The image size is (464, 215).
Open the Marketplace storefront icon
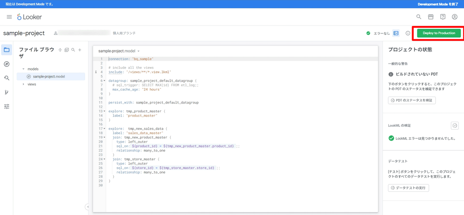click(x=431, y=17)
